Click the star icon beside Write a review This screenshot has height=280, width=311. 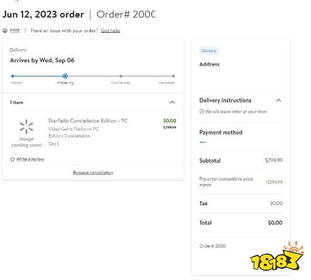tap(12, 159)
